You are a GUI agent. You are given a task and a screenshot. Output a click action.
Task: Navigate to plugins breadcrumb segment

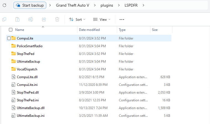tap(107, 5)
